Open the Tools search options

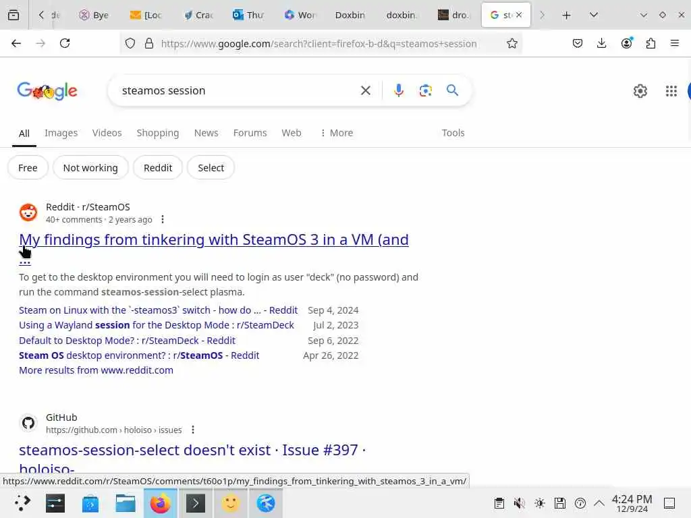coord(453,133)
